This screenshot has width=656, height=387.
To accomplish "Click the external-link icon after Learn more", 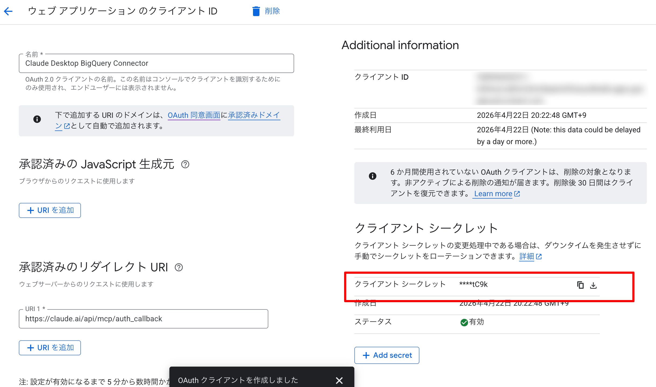I will click(x=517, y=193).
